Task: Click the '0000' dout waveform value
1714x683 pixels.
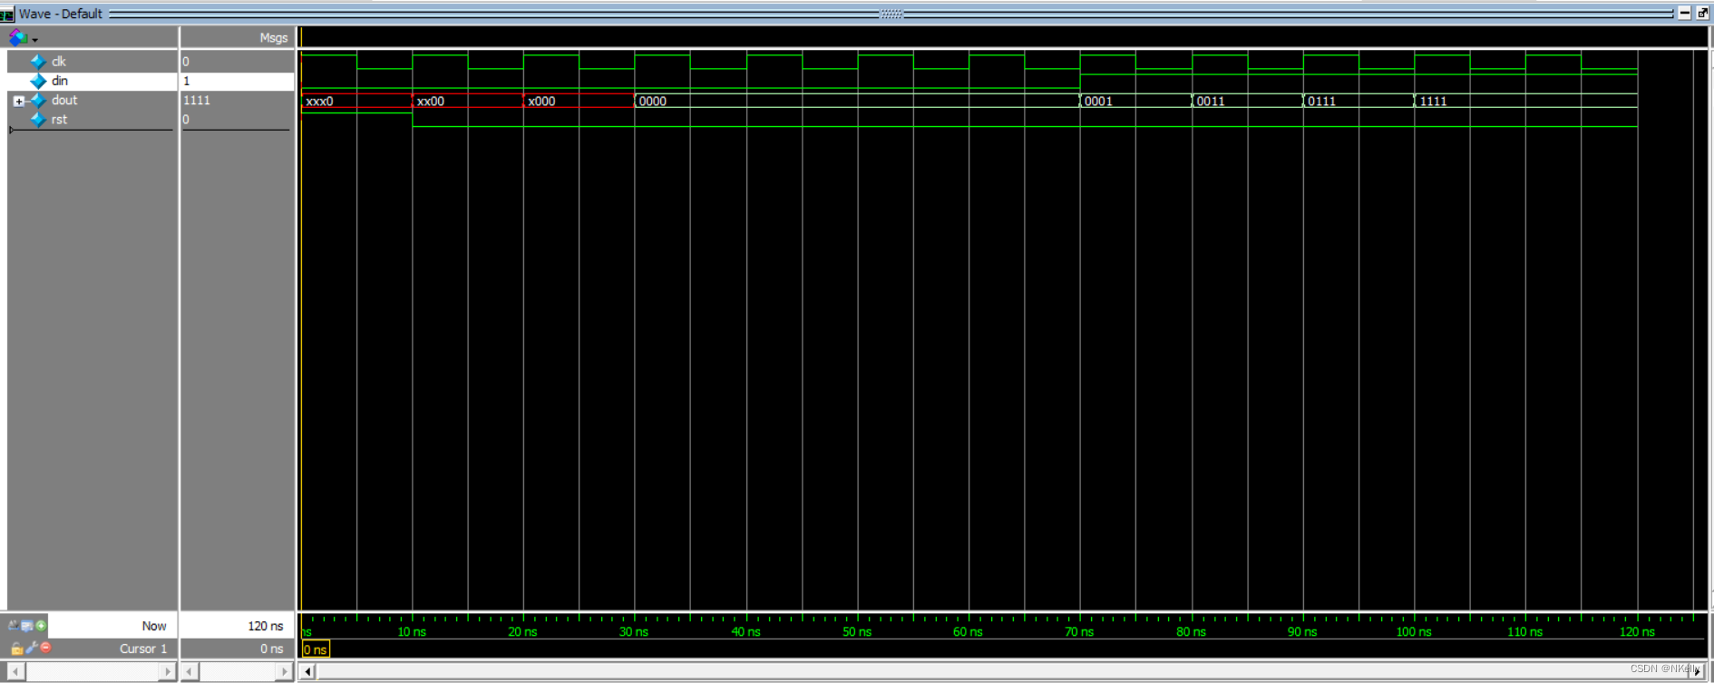Action: click(x=653, y=101)
